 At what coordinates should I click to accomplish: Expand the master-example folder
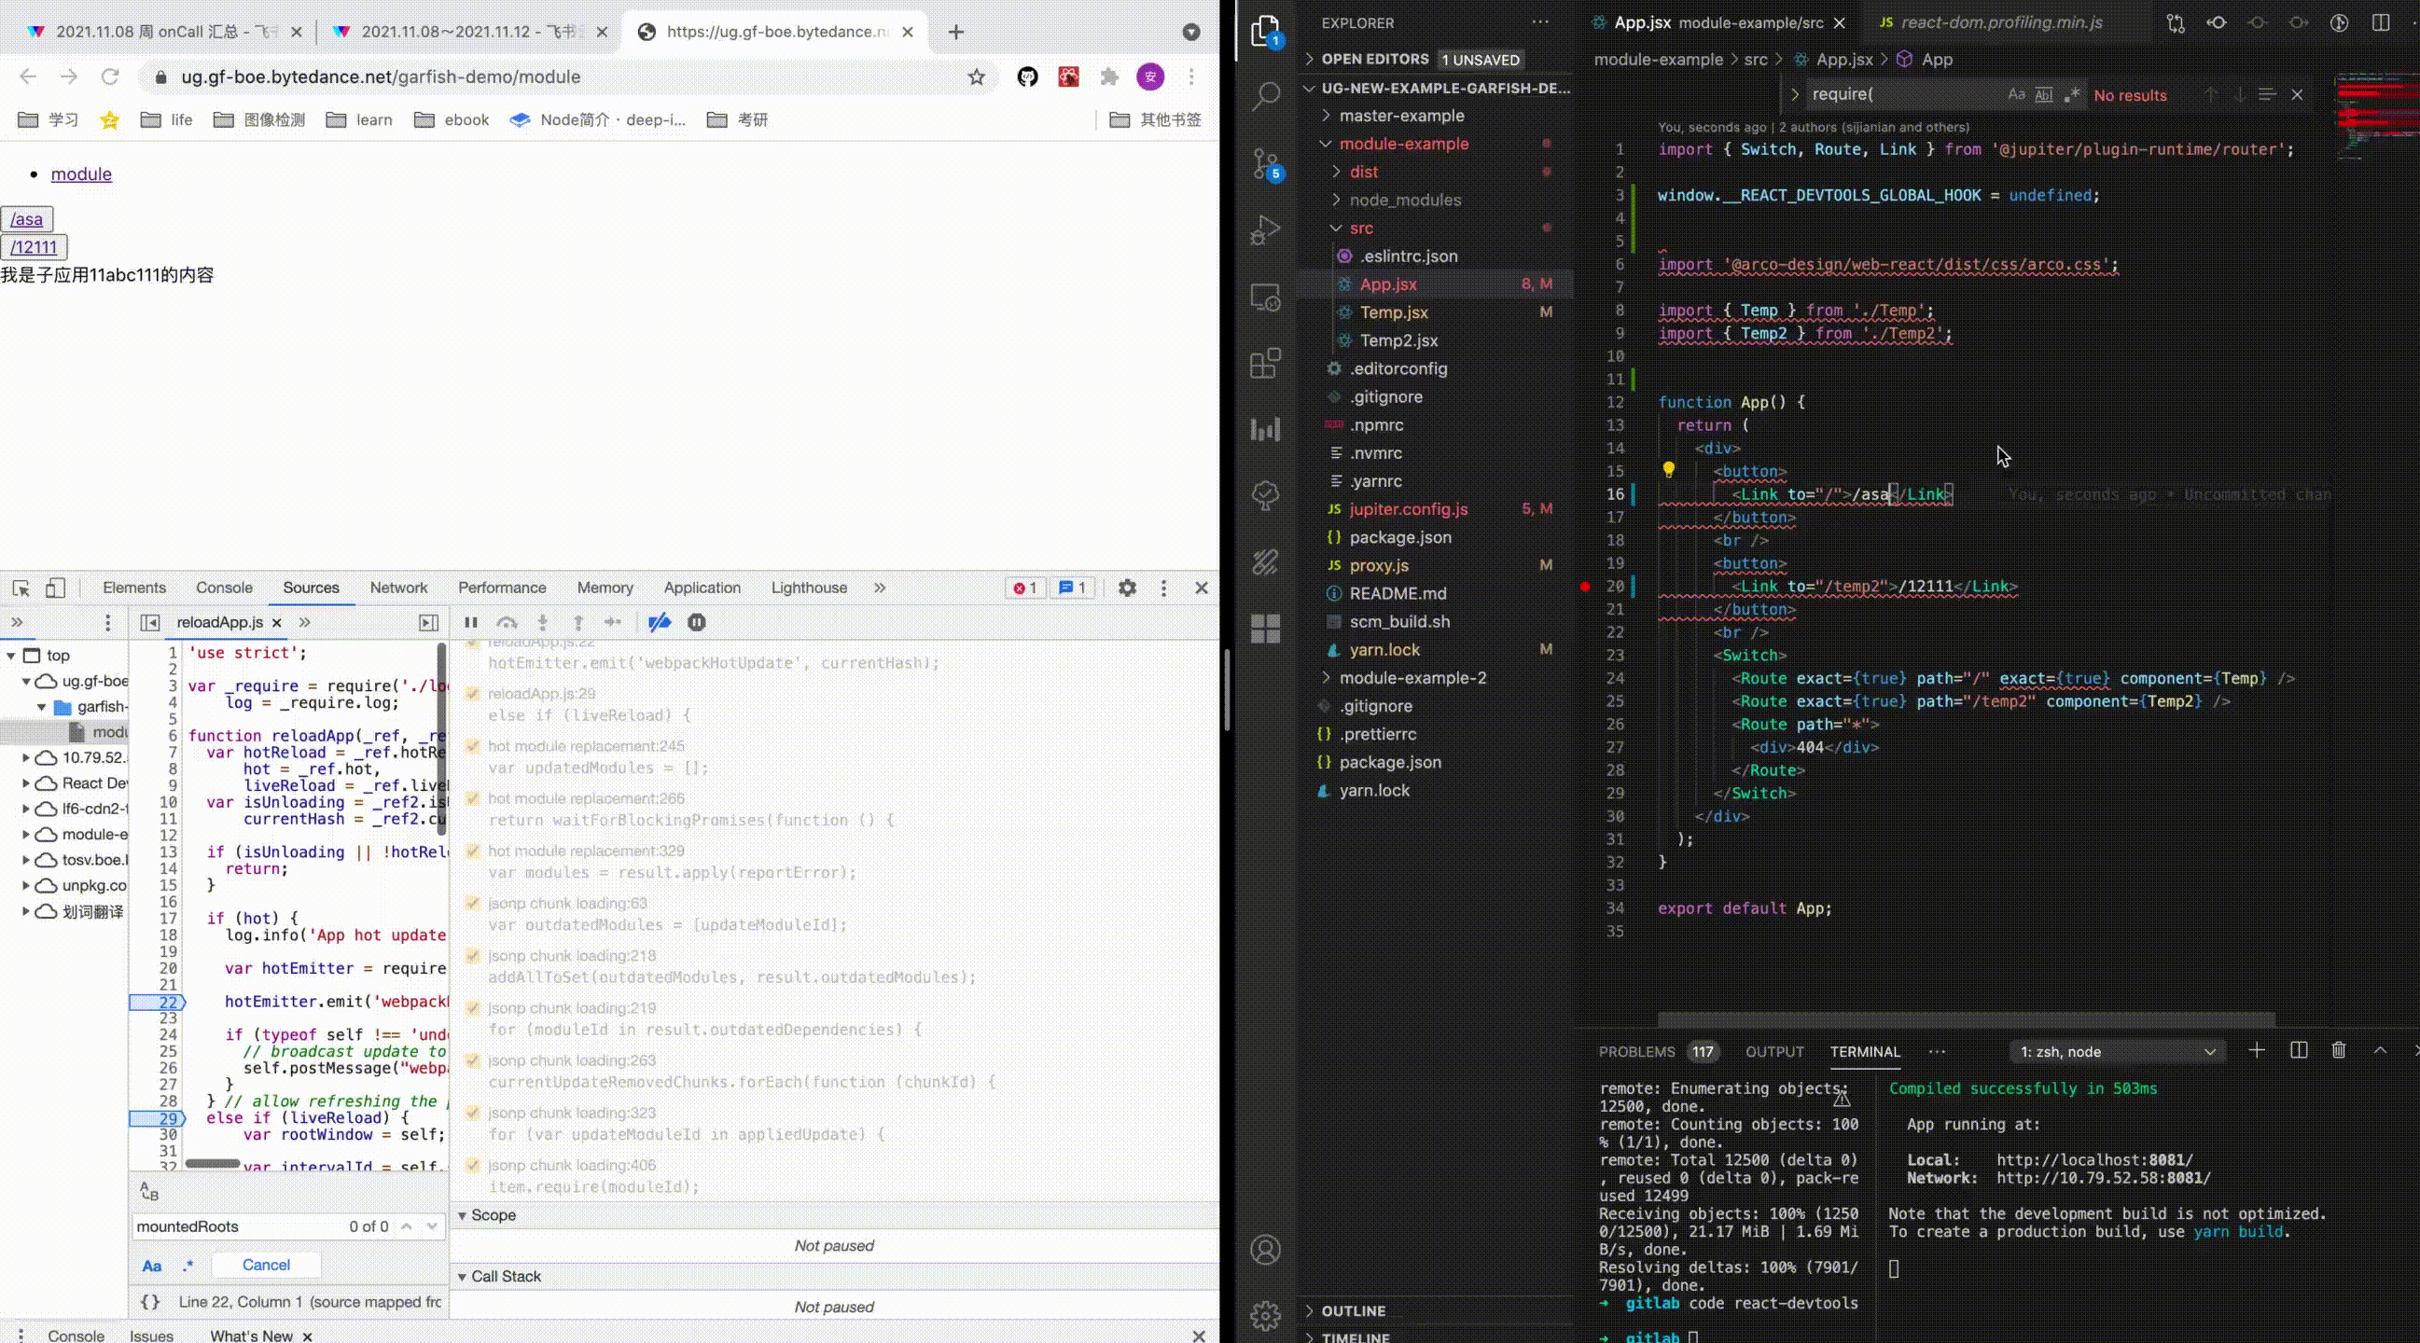[x=1400, y=116]
